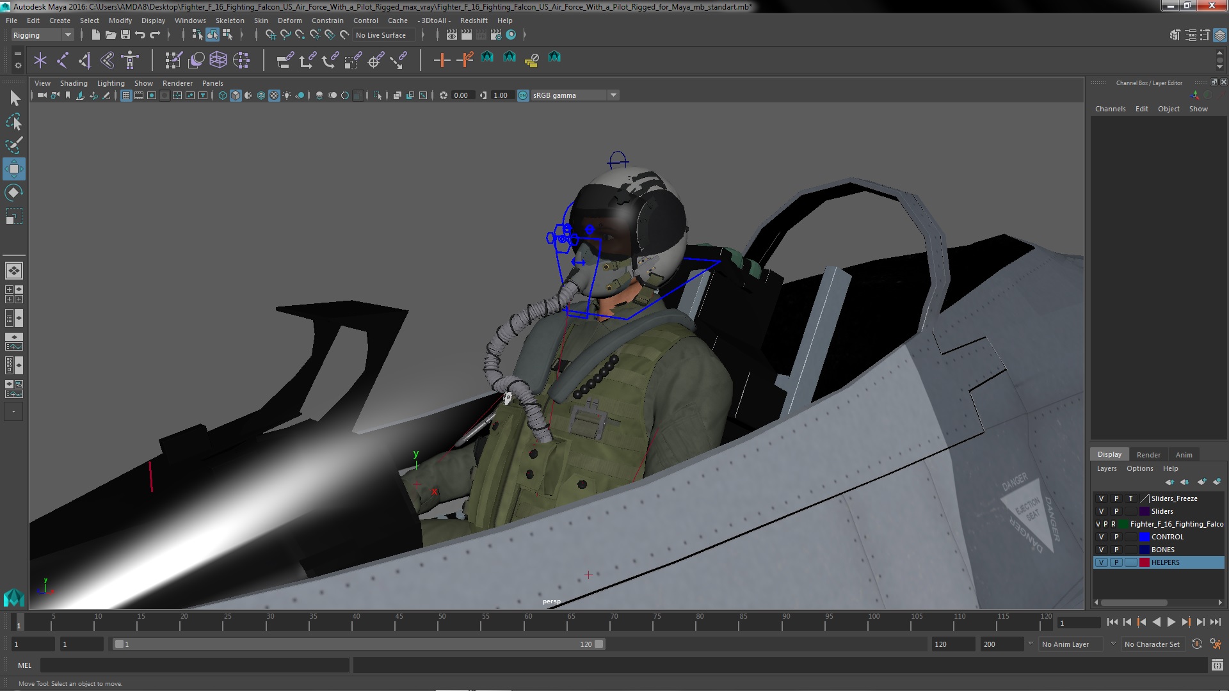
Task: Switch to the Render layer tab
Action: (1148, 455)
